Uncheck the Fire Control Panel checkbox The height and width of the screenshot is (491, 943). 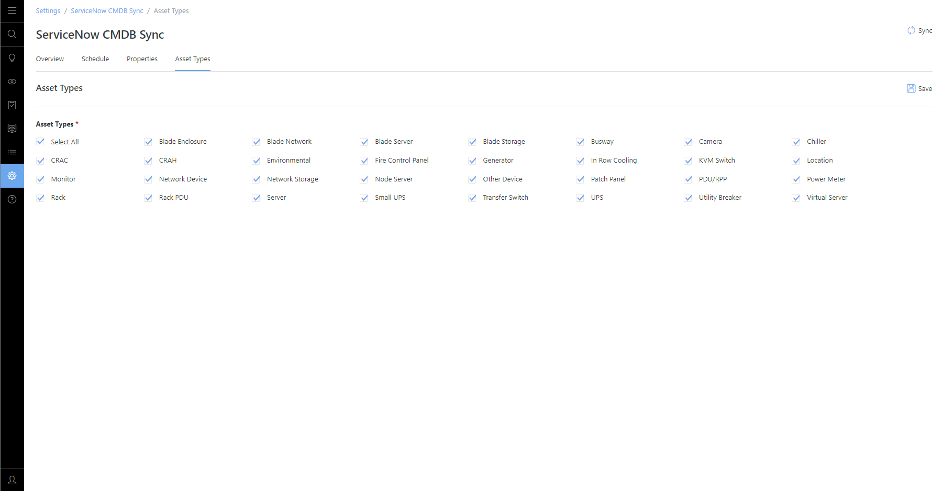coord(364,161)
